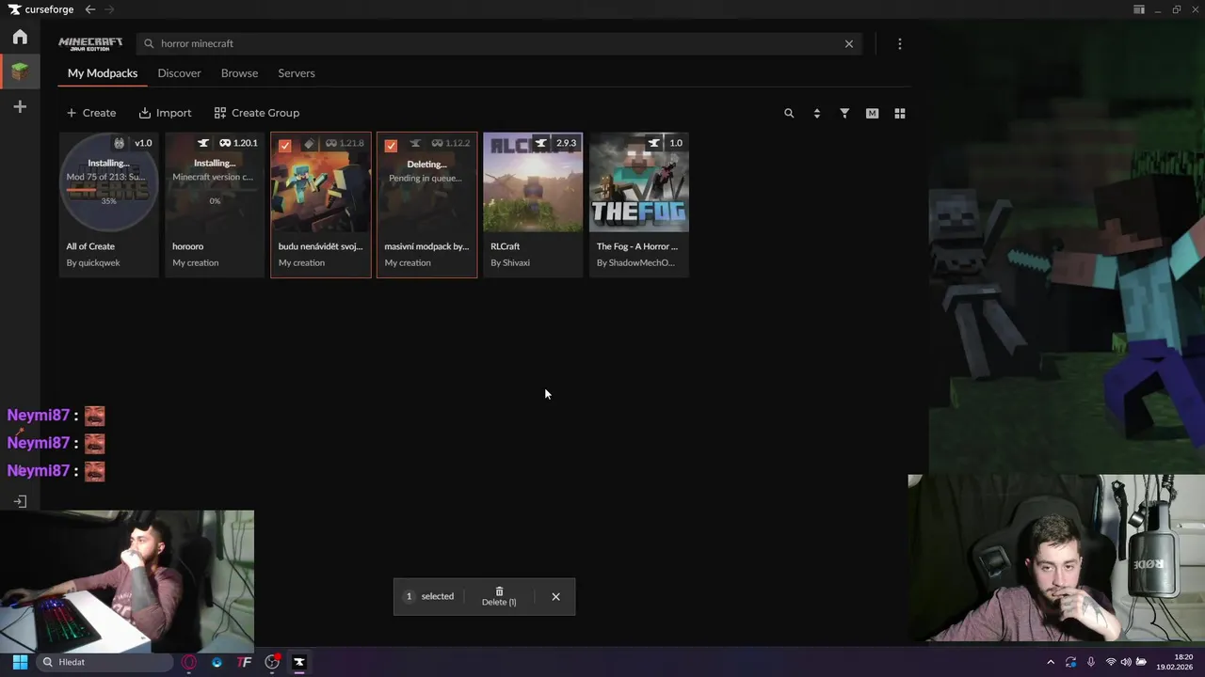1205x677 pixels.
Task: Switch to grid view layout
Action: click(x=900, y=113)
